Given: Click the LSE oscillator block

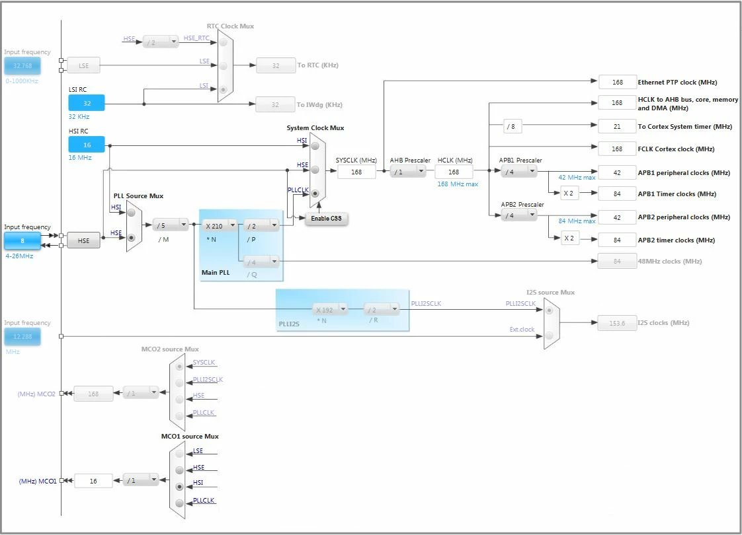Looking at the screenshot, I should point(83,65).
